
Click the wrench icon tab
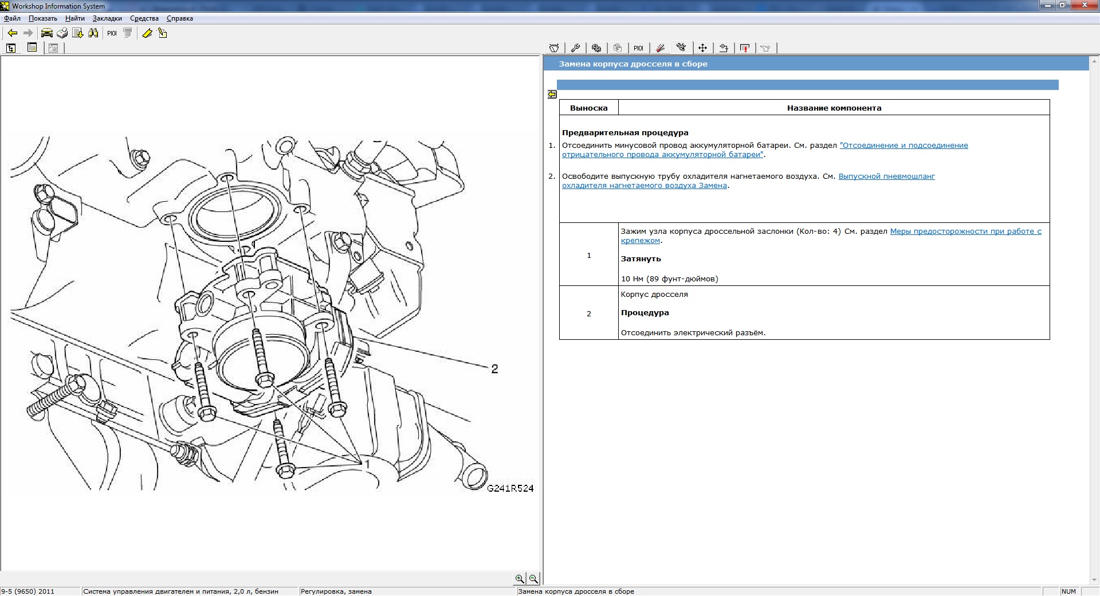pos(575,48)
